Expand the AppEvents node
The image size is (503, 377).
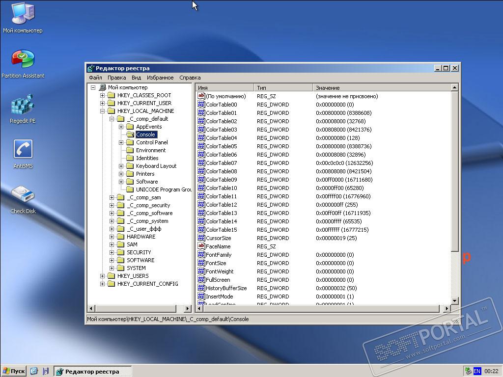(121, 127)
